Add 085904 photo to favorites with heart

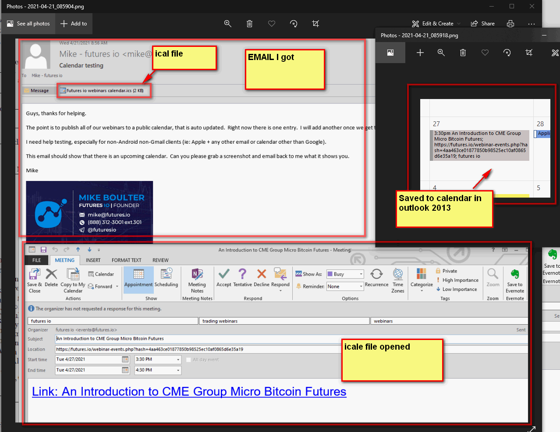tap(272, 24)
